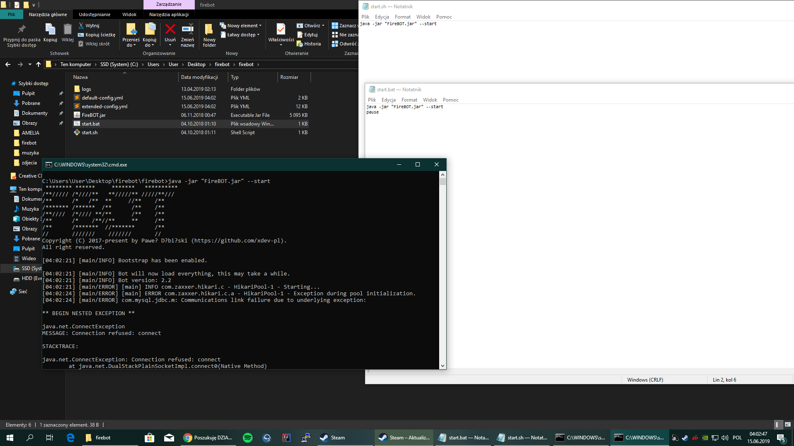Click the Właściwości properties icon

(281, 30)
